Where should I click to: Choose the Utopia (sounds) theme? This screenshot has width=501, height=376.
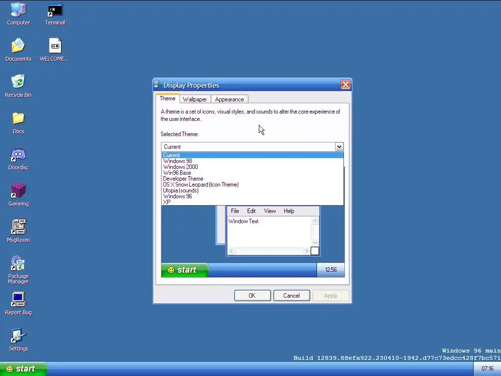[252, 190]
